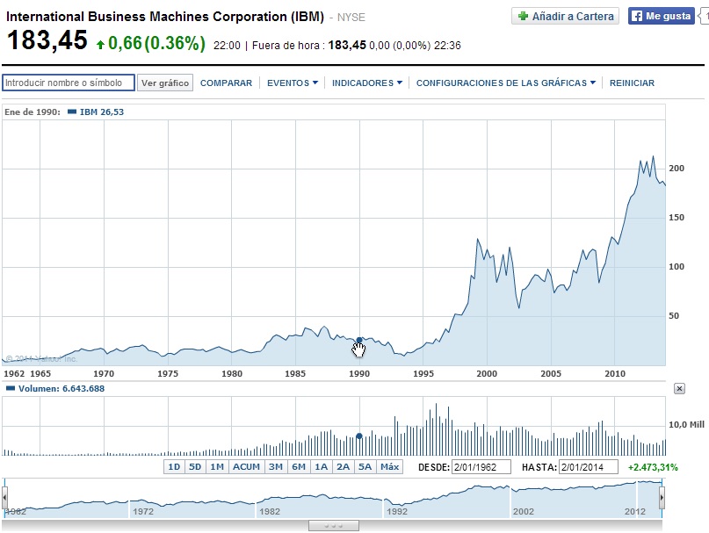The image size is (709, 533).
Task: Open CONFIGURACIONES DE LAS GRÁFICAS dropdown
Action: (x=506, y=83)
